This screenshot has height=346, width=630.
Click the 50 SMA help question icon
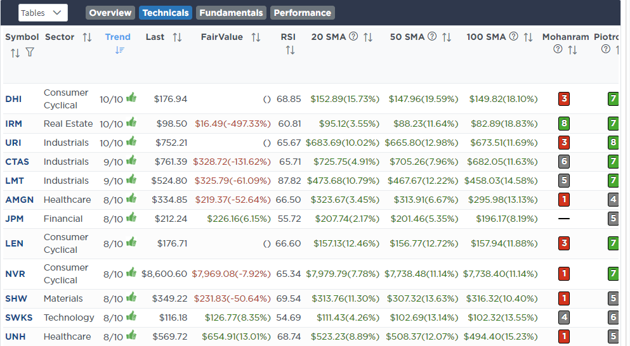click(x=432, y=37)
